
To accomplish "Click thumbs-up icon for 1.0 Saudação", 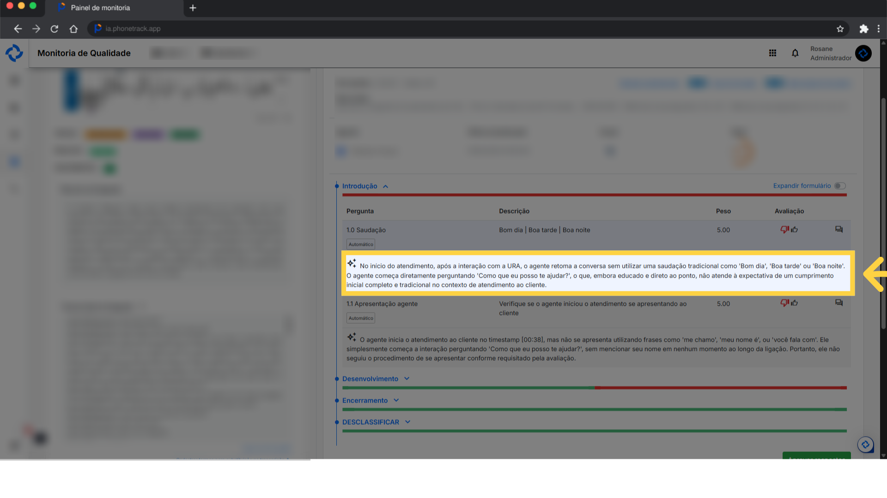I will pos(795,230).
